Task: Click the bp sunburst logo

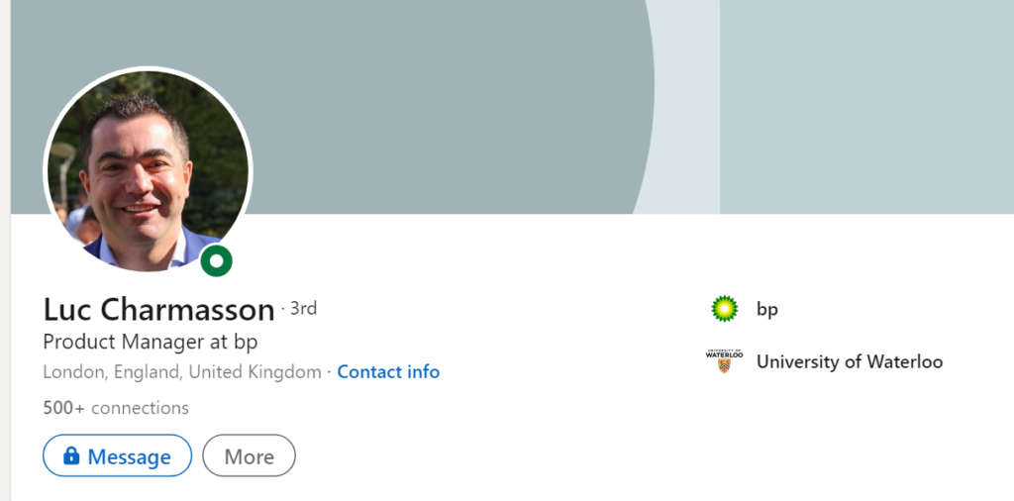Action: pos(724,309)
